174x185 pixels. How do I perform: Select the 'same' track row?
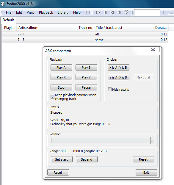(x=85, y=40)
